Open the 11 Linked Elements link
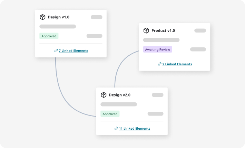The height and width of the screenshot is (148, 245). 135,128
